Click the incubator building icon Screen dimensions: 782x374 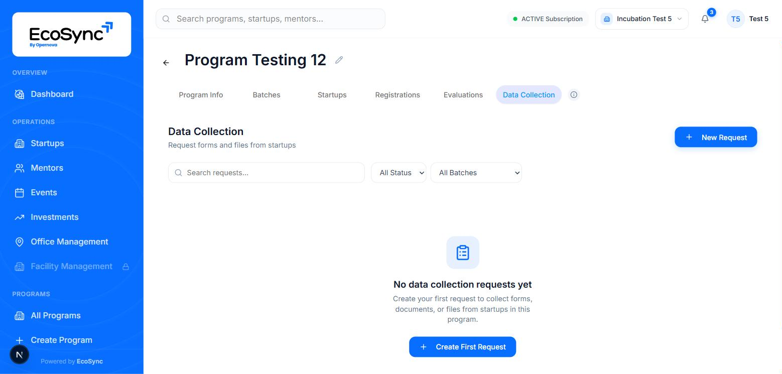click(607, 19)
